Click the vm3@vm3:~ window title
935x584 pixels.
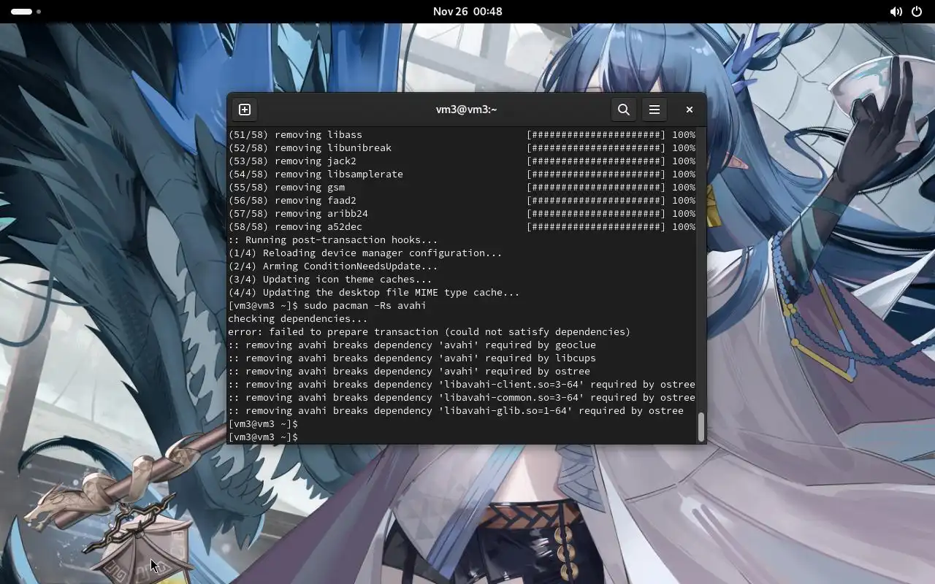point(466,109)
